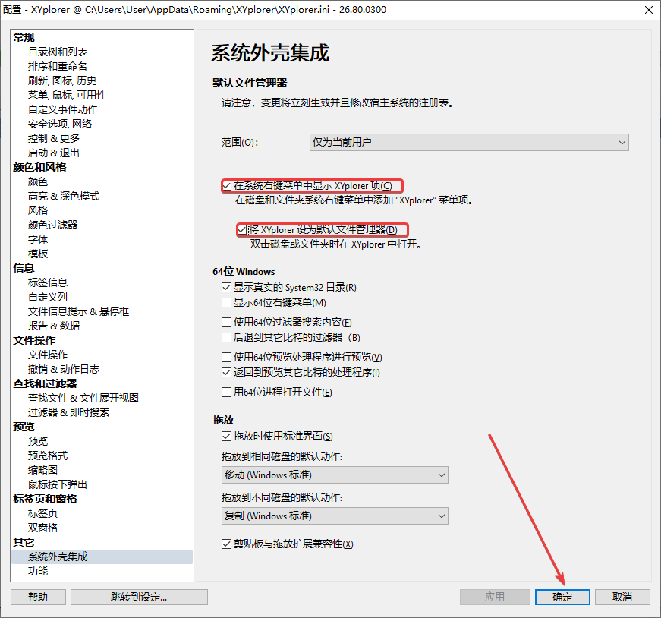Open 报告 & 数据 settings
Viewport: 661px width, 618px height.
point(54,326)
